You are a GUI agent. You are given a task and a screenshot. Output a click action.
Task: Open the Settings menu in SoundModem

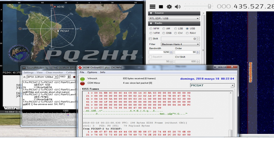click(x=29, y=73)
